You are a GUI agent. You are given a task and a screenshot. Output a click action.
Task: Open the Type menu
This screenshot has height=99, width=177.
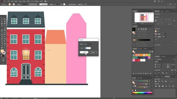[20, 1]
